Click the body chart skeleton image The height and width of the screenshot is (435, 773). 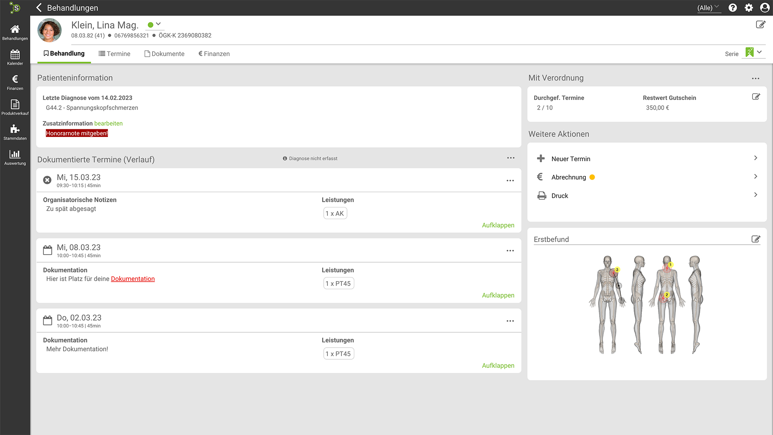647,304
